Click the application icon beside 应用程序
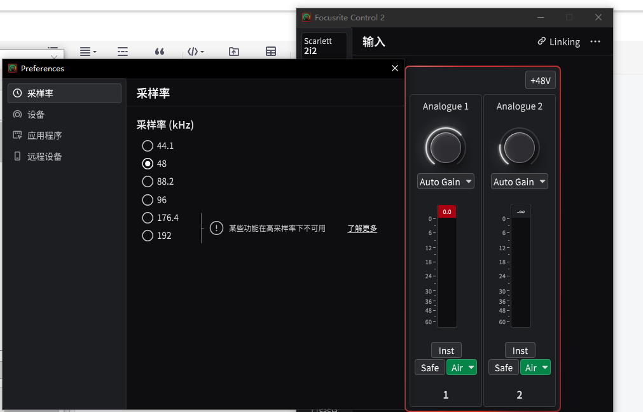 point(17,135)
